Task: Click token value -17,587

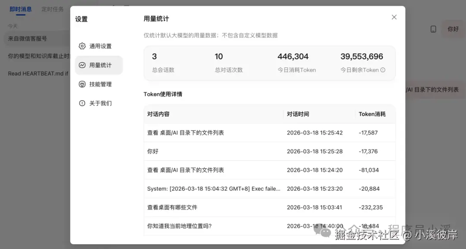Action: click(x=368, y=132)
